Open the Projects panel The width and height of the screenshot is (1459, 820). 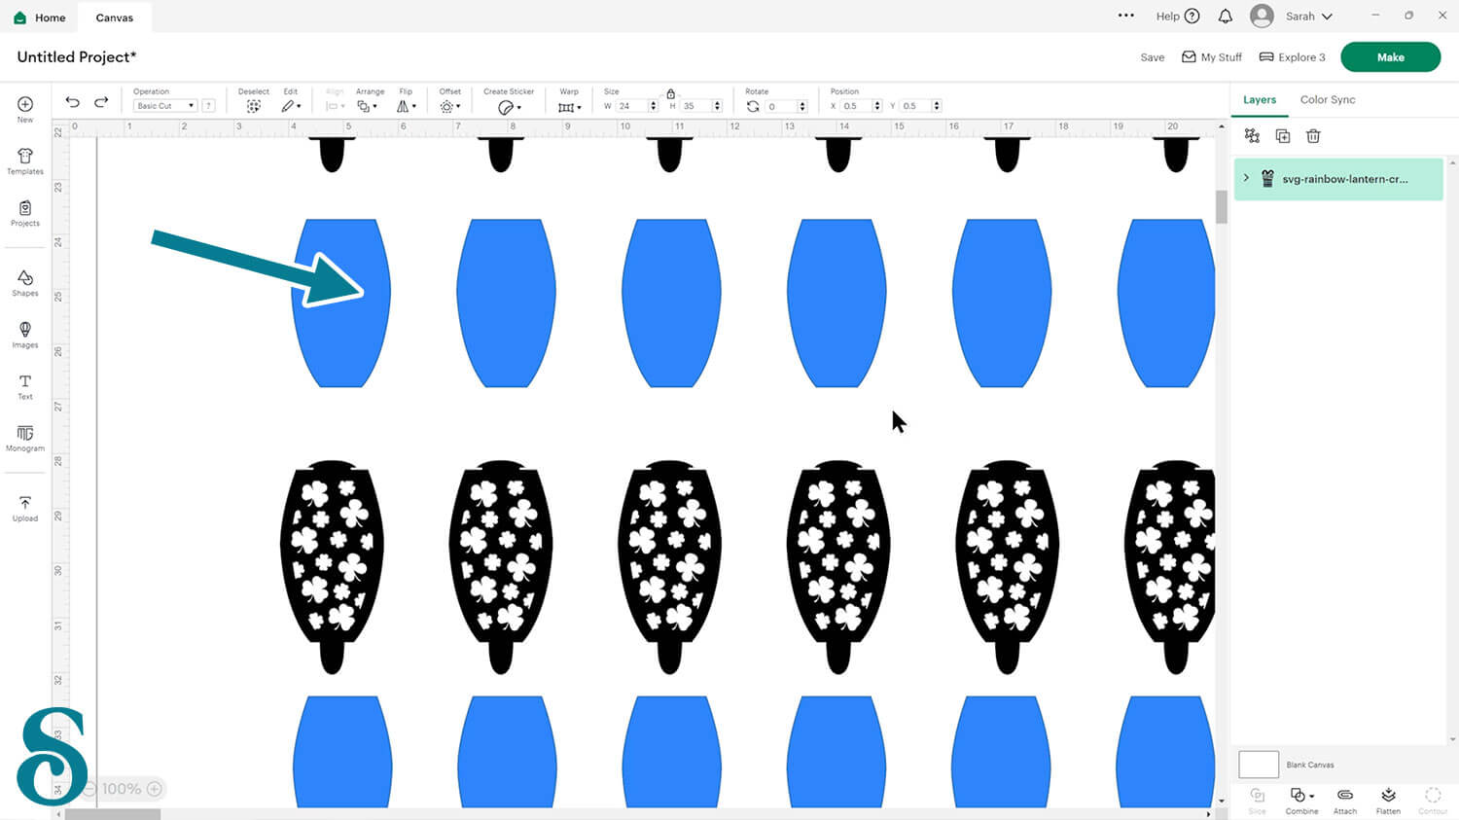pyautogui.click(x=25, y=213)
